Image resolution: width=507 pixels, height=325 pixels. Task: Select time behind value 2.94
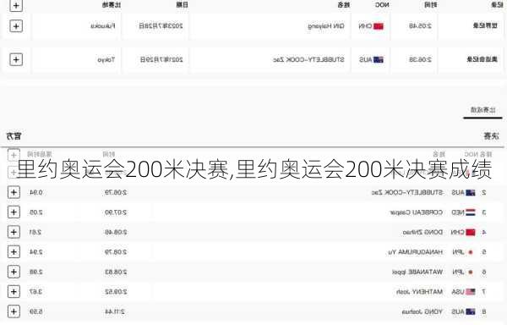point(35,252)
